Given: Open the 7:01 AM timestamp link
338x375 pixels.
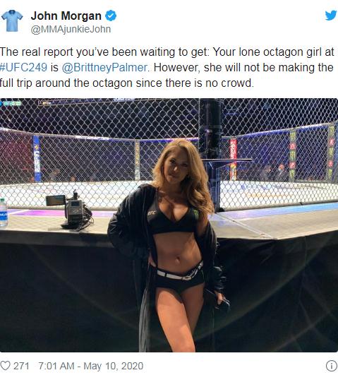Looking at the screenshot, I should (x=56, y=366).
